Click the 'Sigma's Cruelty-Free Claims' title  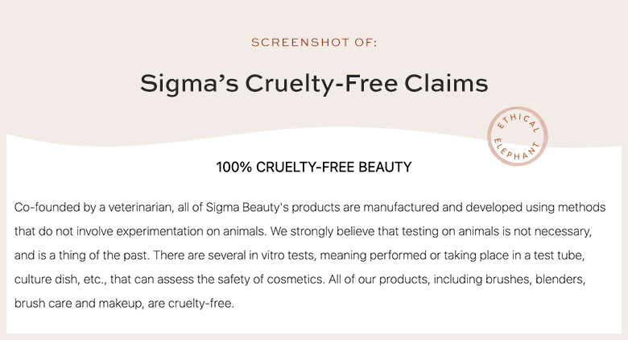[x=314, y=85]
